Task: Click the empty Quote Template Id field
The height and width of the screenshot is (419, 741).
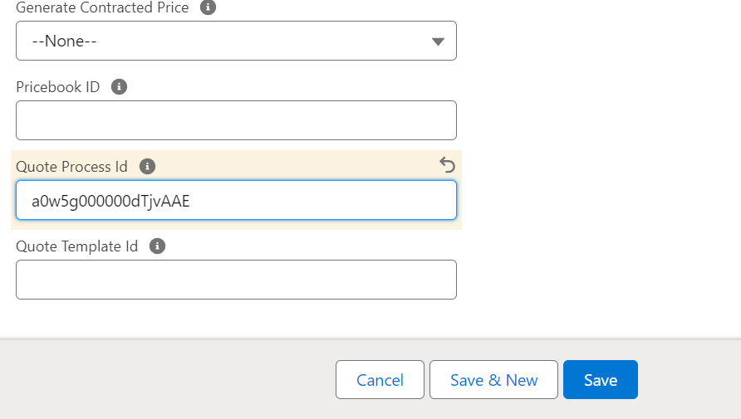Action: (x=236, y=280)
